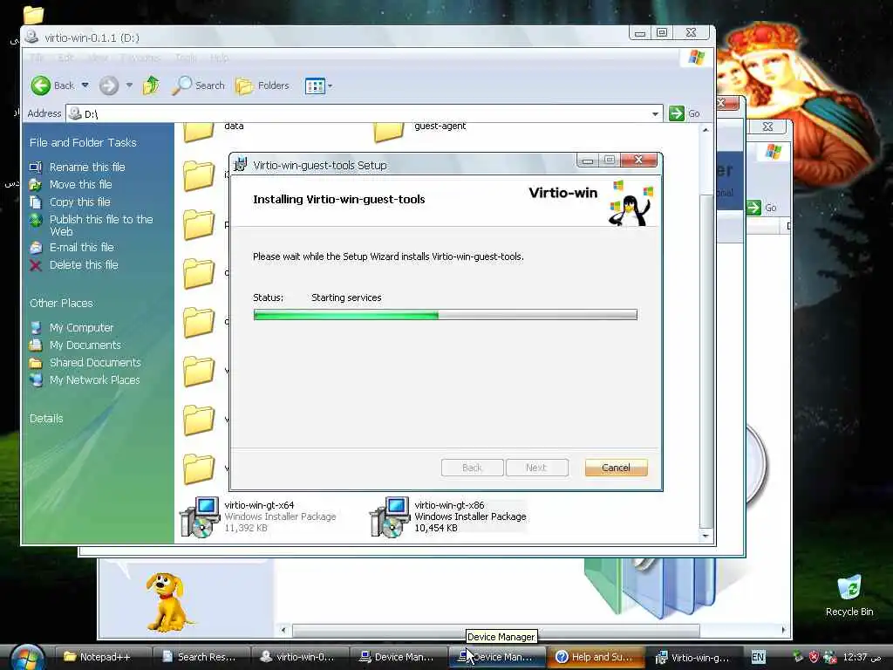The image size is (893, 670).
Task: Open the Search magnifier in Explorer toolbar
Action: tap(181, 85)
